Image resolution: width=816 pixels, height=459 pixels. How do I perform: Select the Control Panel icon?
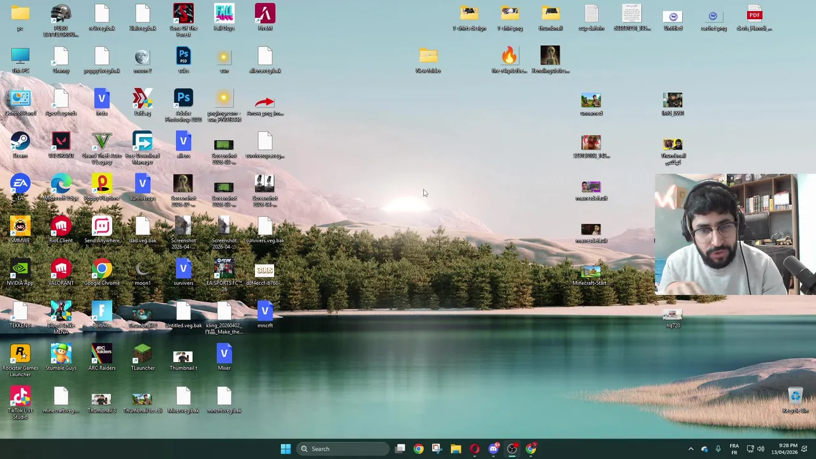point(20,103)
